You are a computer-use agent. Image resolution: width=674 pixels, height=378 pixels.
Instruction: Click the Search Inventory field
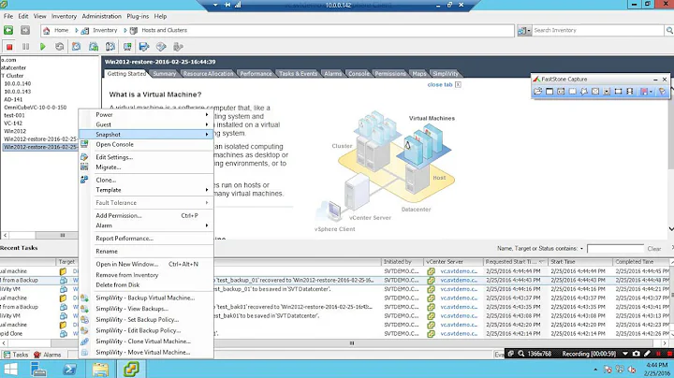tap(598, 31)
